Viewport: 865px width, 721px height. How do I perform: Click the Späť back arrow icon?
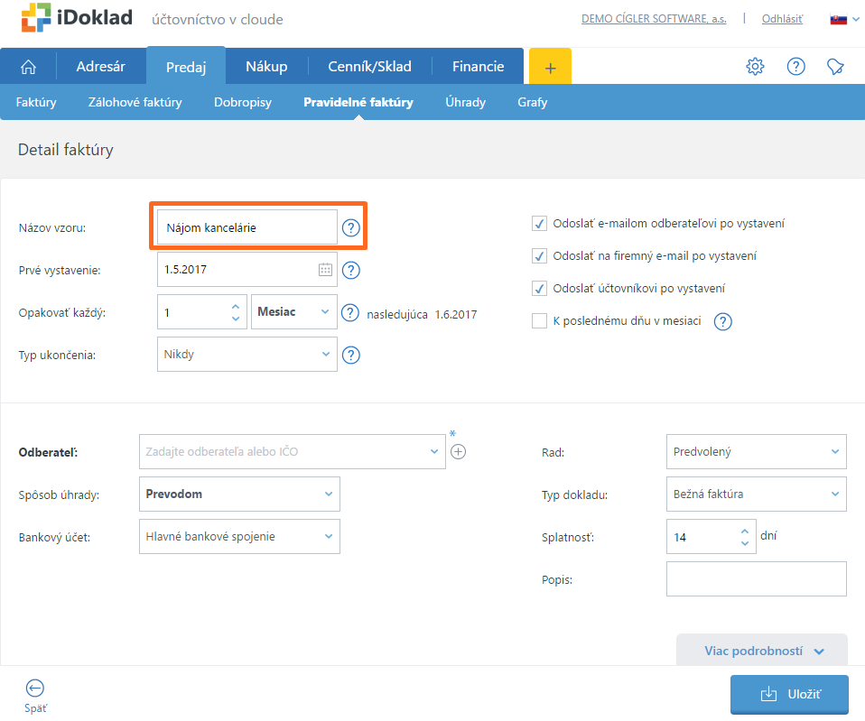click(x=35, y=688)
